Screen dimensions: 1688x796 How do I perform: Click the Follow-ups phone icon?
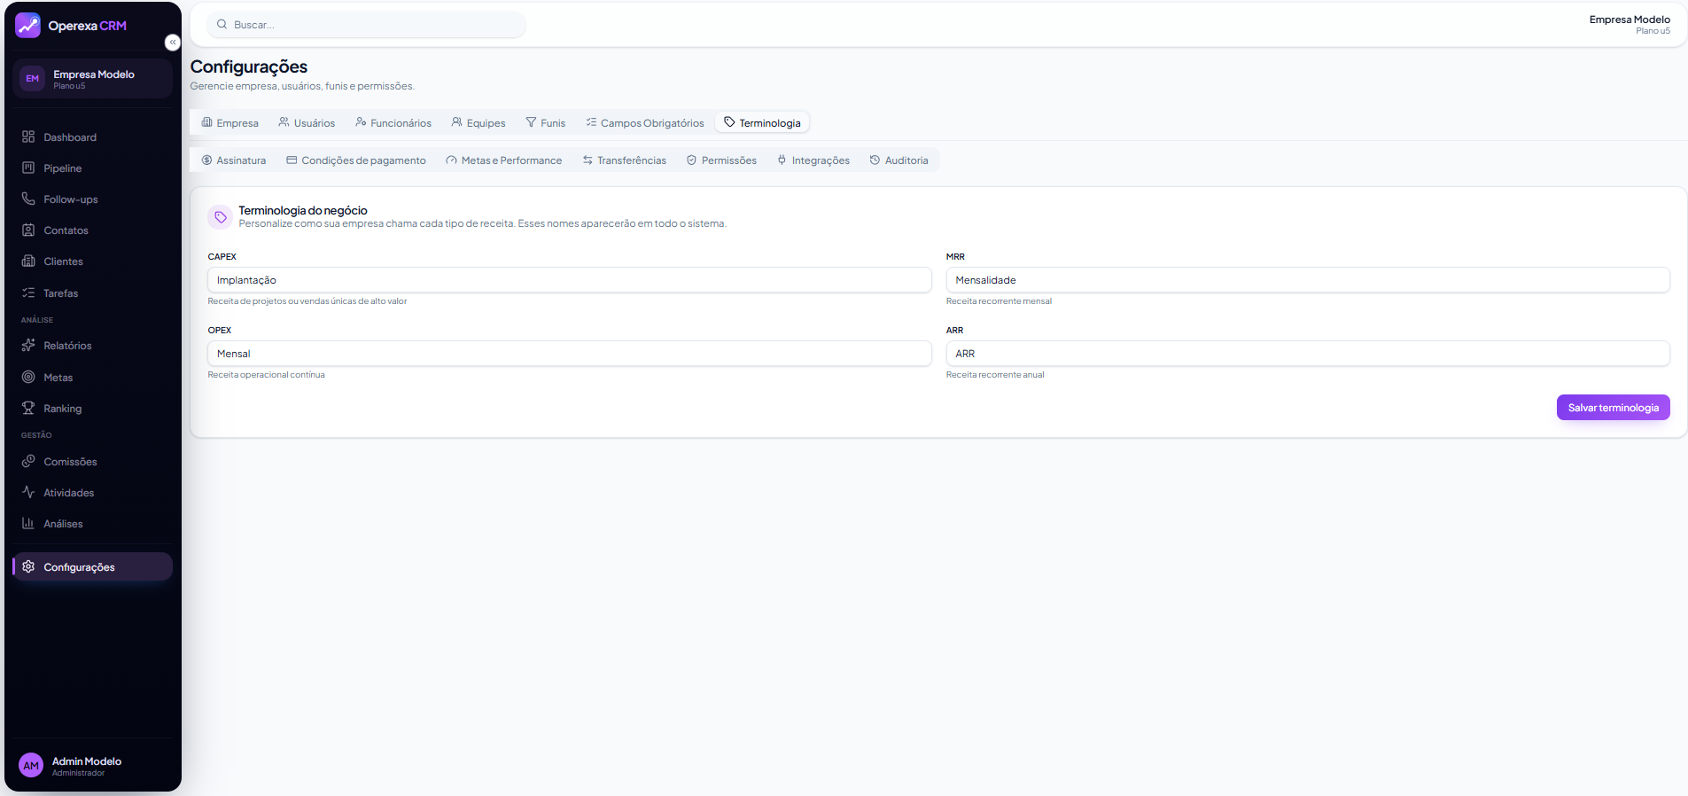(28, 199)
